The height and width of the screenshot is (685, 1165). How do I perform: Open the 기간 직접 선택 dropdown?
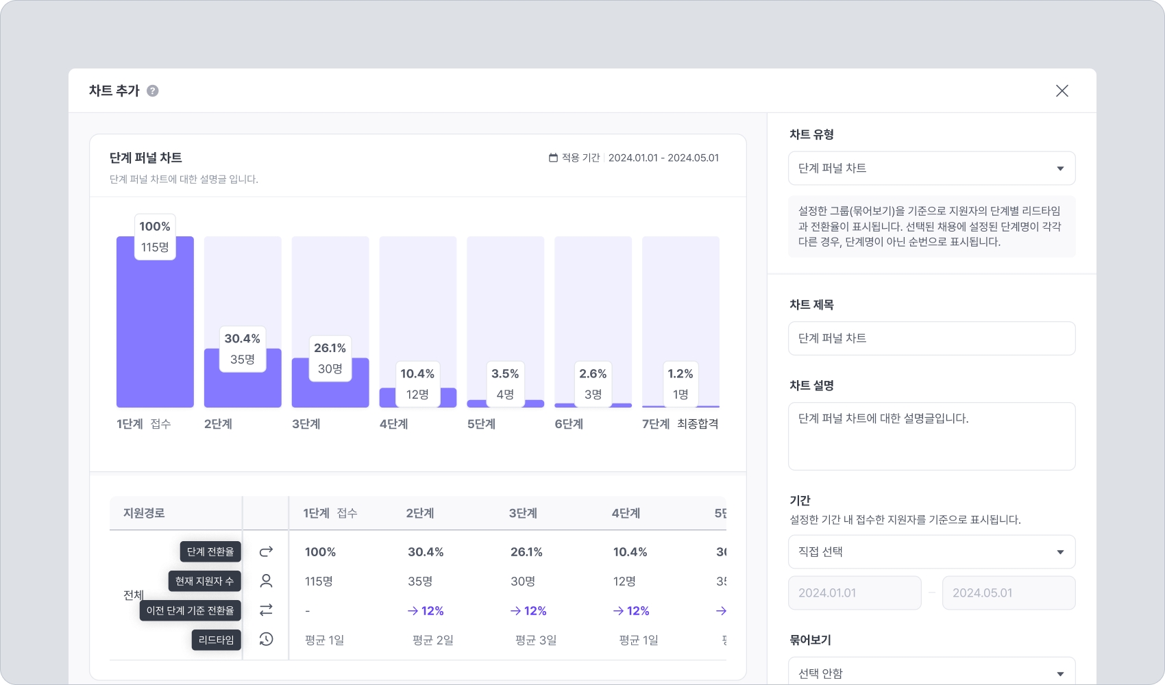click(931, 552)
